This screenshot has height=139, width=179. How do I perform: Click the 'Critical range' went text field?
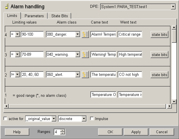point(130,34)
